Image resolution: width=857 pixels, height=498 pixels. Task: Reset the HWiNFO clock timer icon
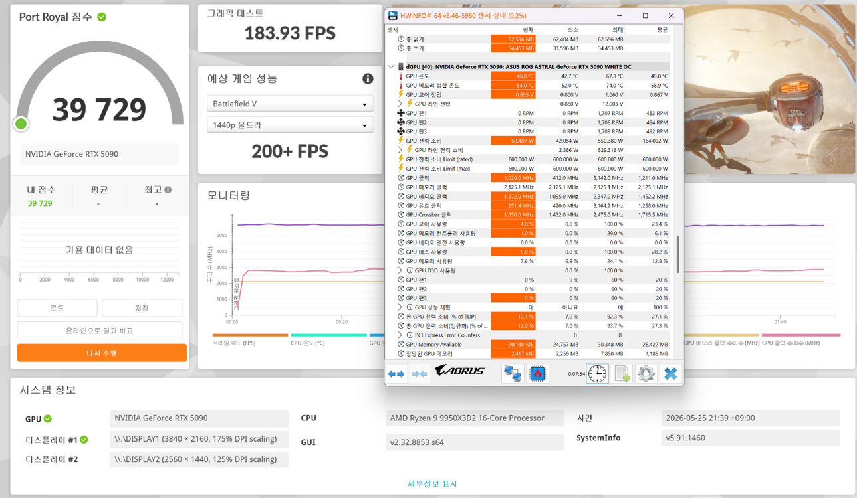(597, 374)
